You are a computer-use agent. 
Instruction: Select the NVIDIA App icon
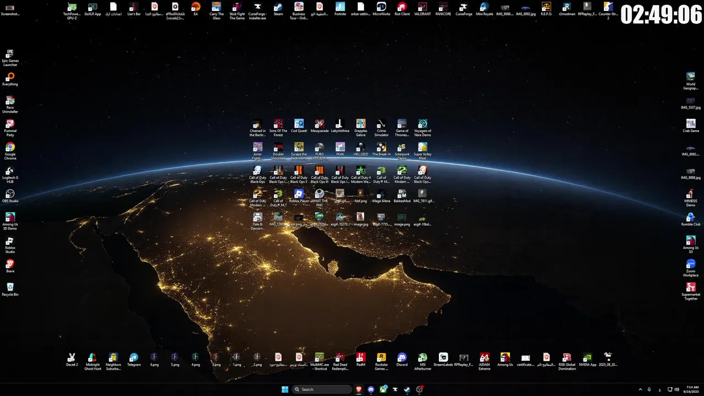coord(587,359)
